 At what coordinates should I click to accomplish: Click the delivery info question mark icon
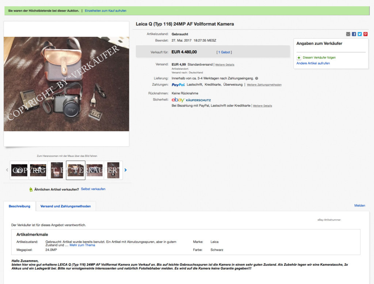coord(257,78)
